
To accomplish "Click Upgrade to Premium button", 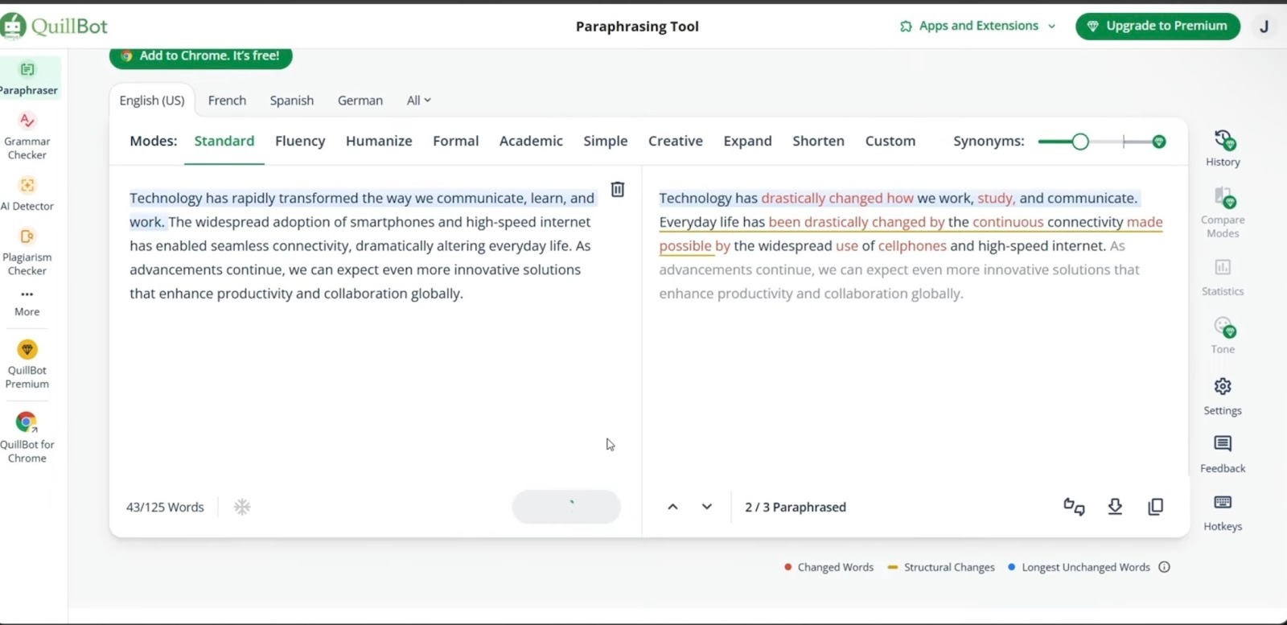I will [x=1158, y=26].
